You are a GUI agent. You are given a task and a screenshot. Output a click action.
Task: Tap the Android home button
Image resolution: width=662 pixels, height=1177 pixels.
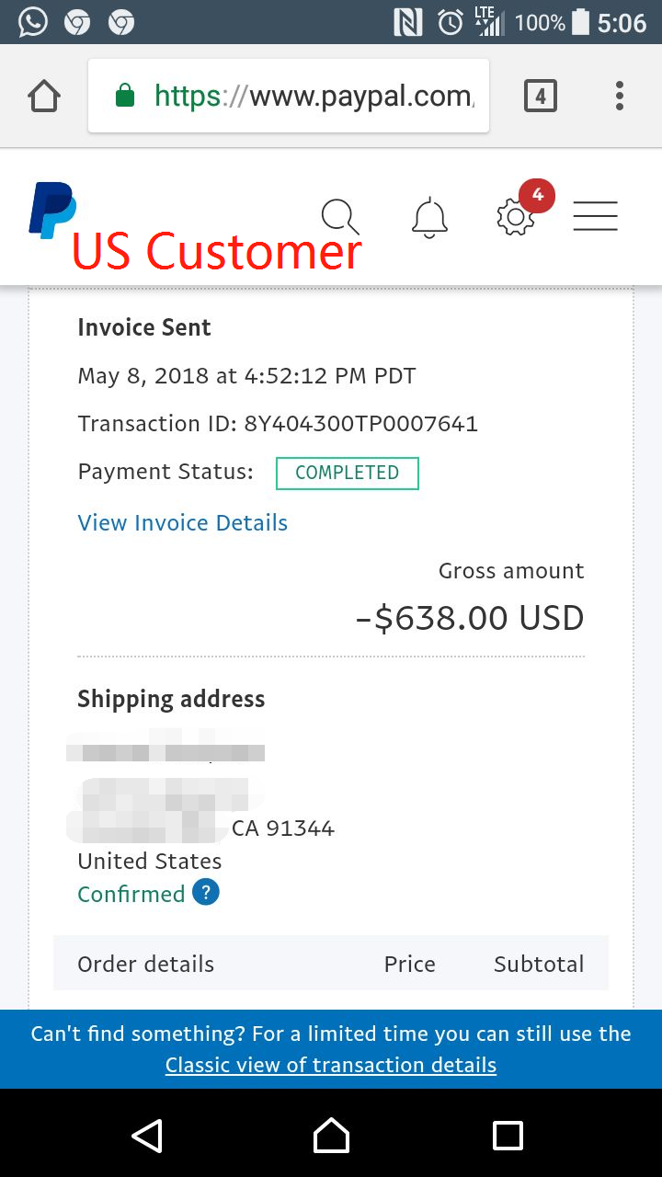coord(331,1135)
